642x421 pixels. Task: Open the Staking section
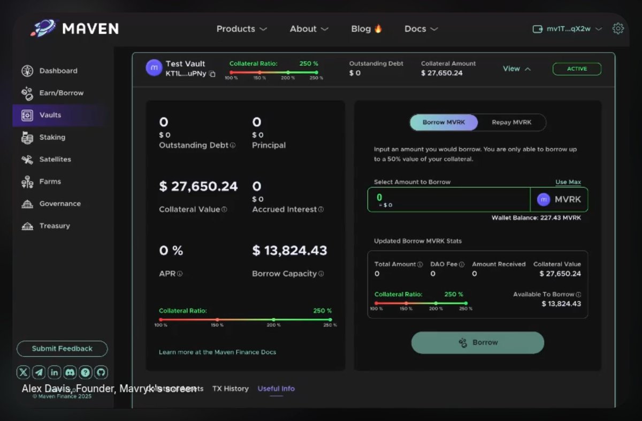coord(52,137)
